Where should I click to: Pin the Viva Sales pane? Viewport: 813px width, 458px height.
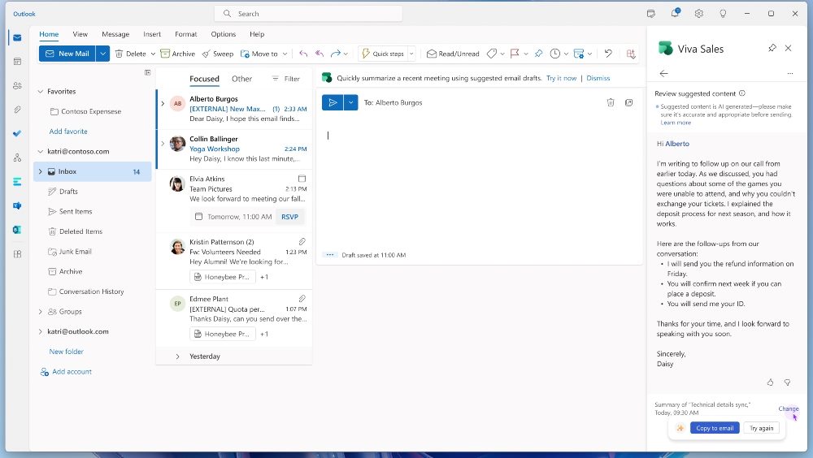point(772,48)
